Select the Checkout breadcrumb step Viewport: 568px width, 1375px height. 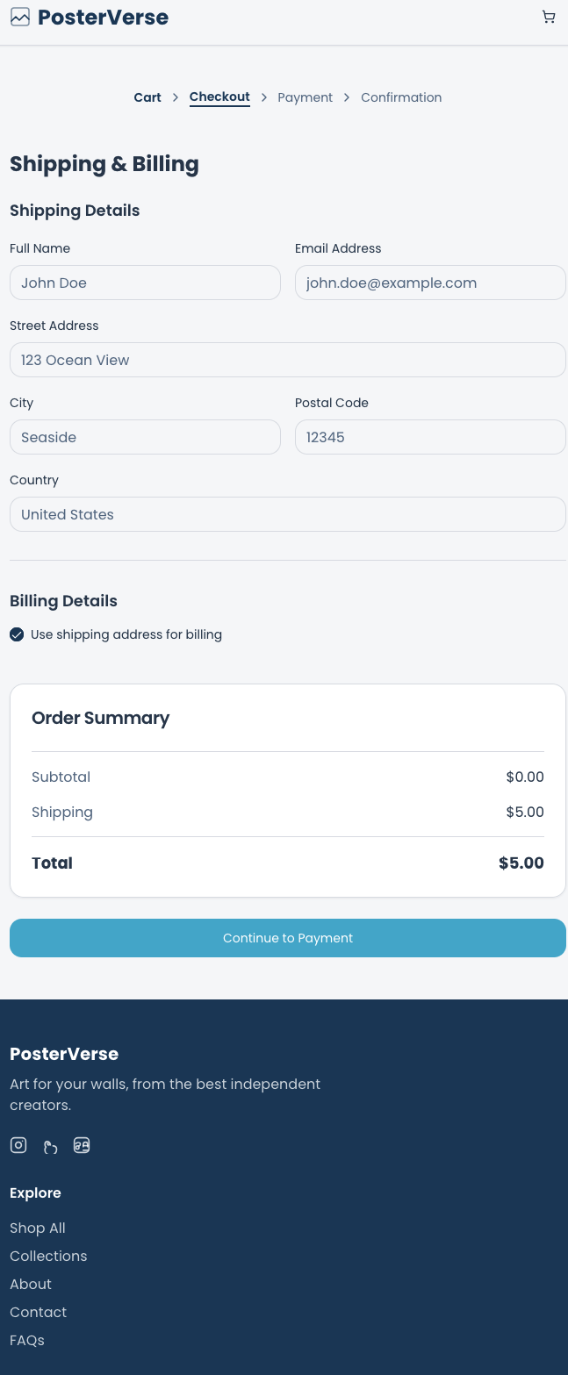(219, 97)
